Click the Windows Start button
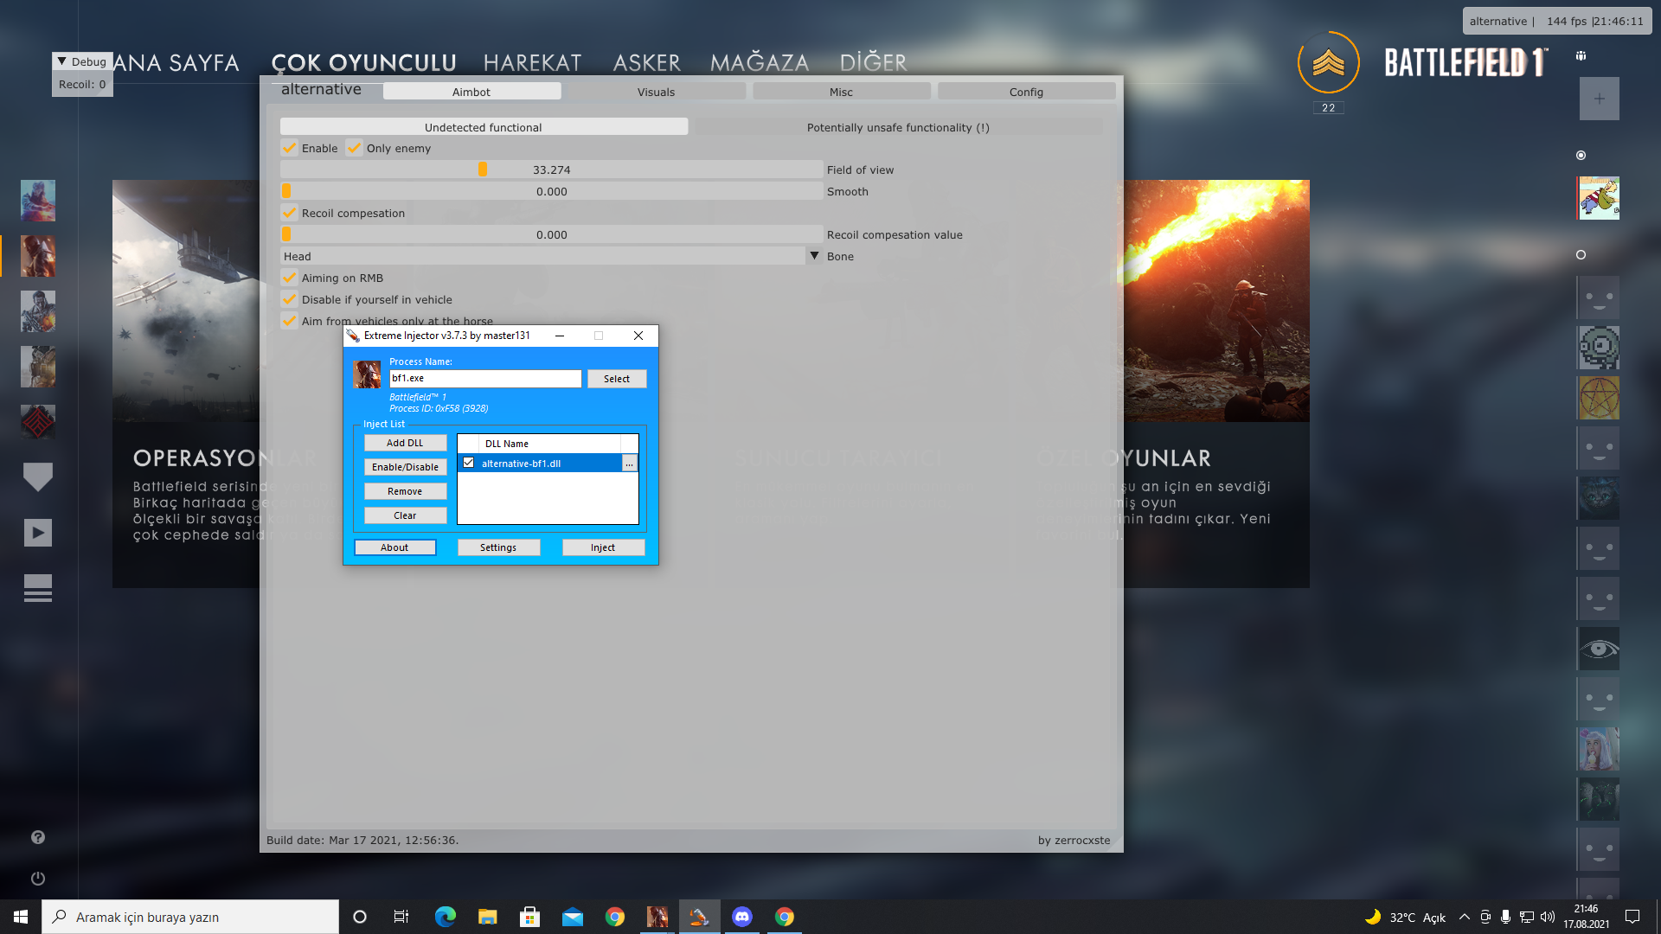Image resolution: width=1661 pixels, height=934 pixels. coord(21,917)
